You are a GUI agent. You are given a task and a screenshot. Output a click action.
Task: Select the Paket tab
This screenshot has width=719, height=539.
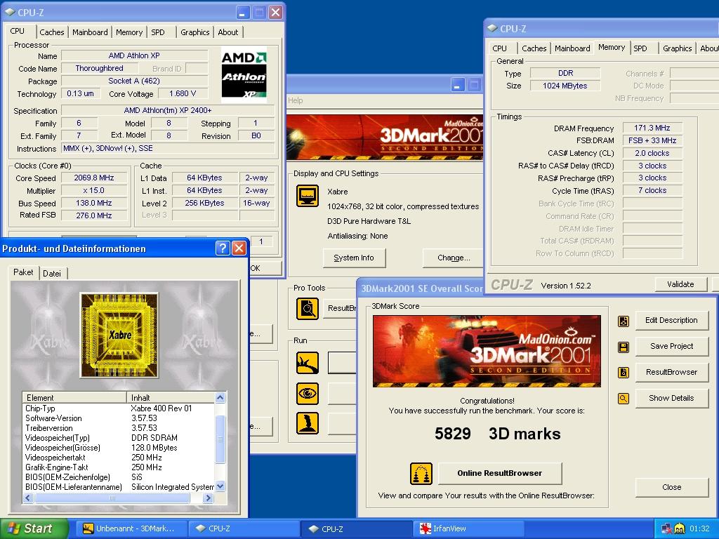(23, 272)
